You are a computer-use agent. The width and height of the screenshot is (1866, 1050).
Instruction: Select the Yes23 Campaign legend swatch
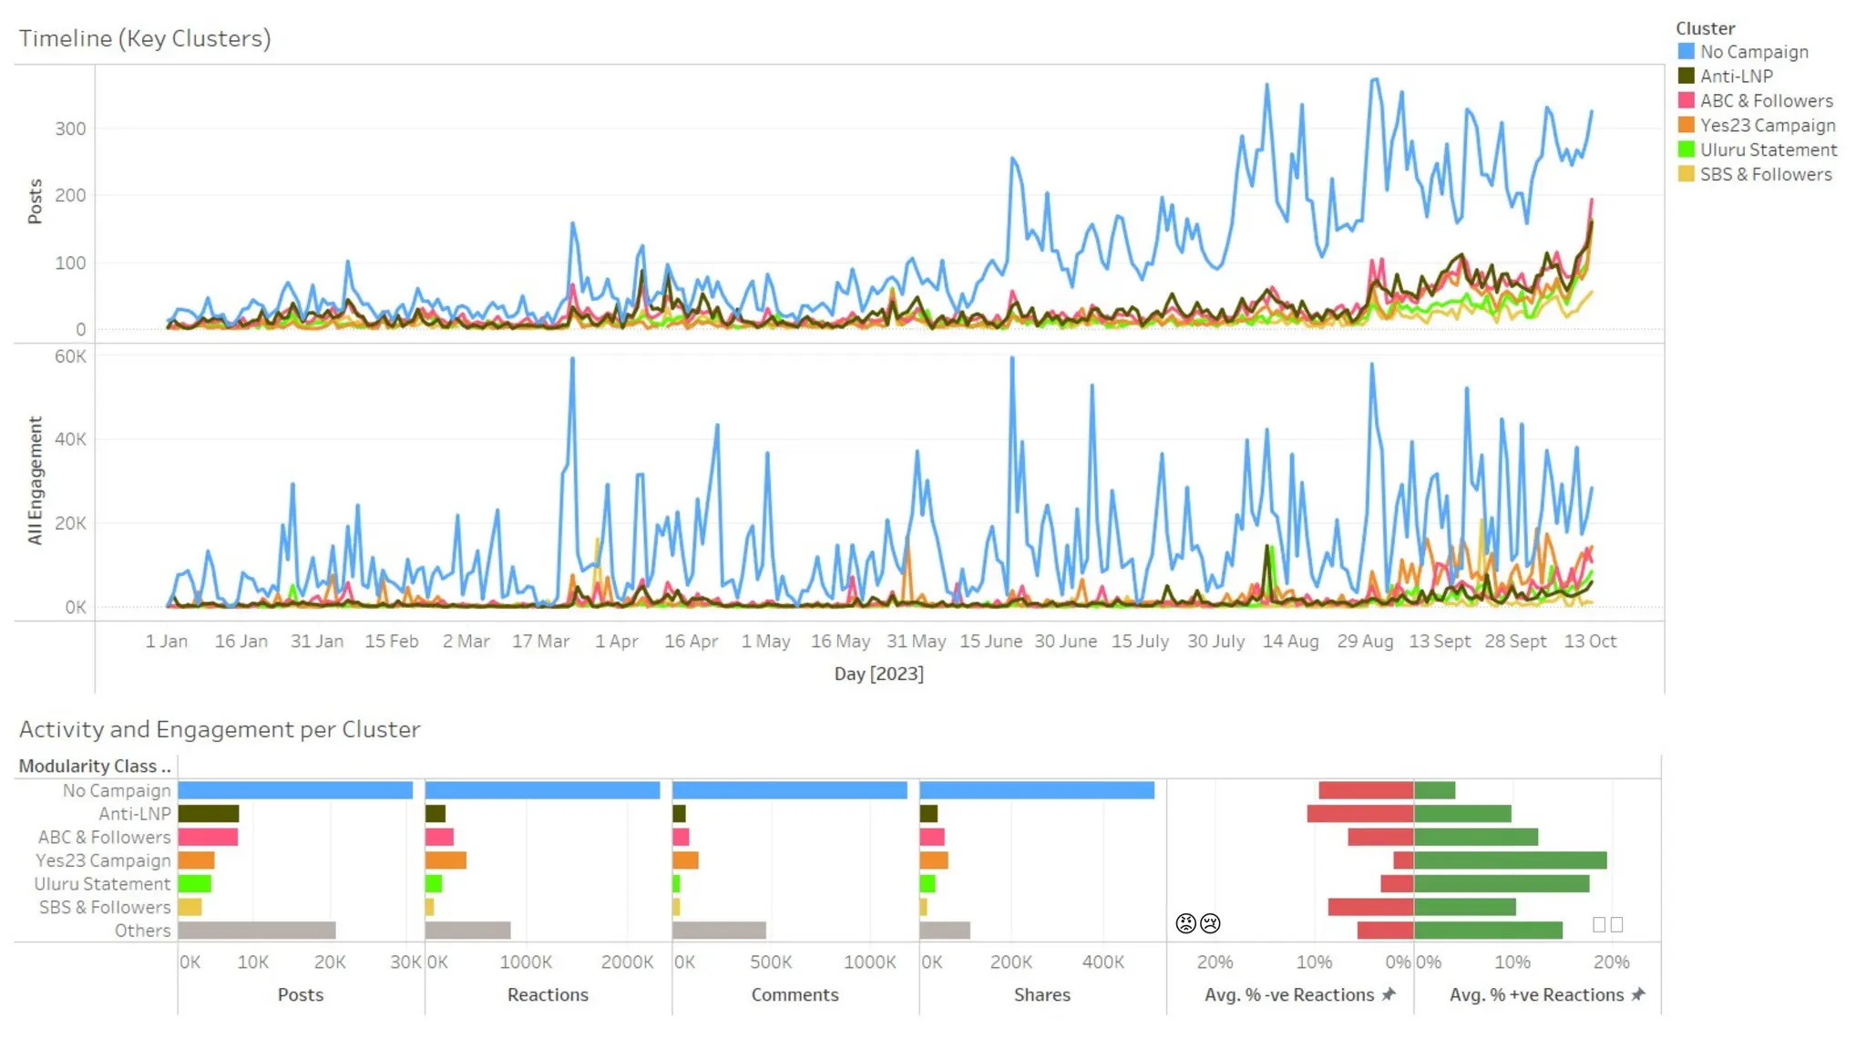pos(1687,126)
